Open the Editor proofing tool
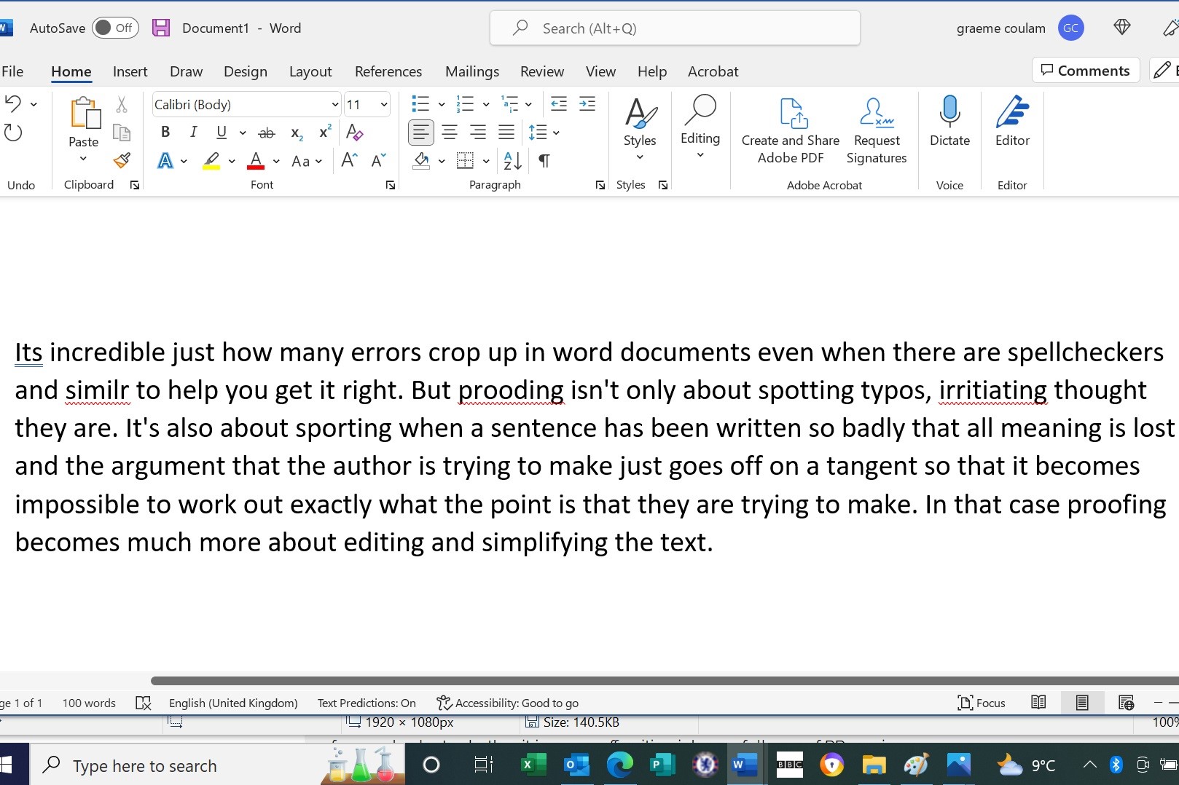Screen dimensions: 1179x785 tap(1012, 121)
